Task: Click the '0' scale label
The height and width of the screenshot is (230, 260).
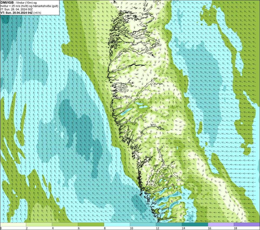Action: [x=1, y=228]
